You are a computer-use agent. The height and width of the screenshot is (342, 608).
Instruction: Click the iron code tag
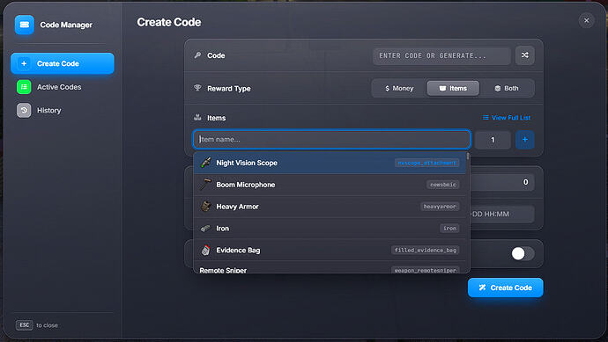[x=449, y=229]
